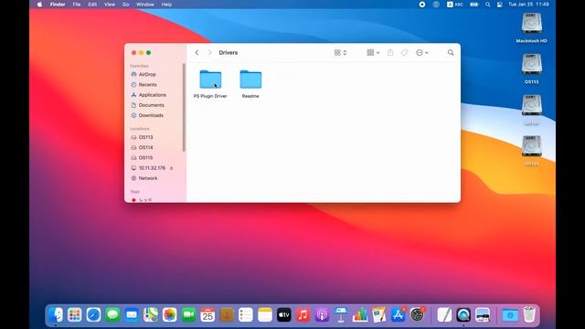
Task: Open the group-by options dropdown
Action: point(373,53)
